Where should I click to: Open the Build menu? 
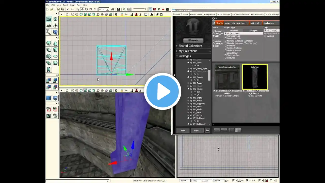point(72,5)
